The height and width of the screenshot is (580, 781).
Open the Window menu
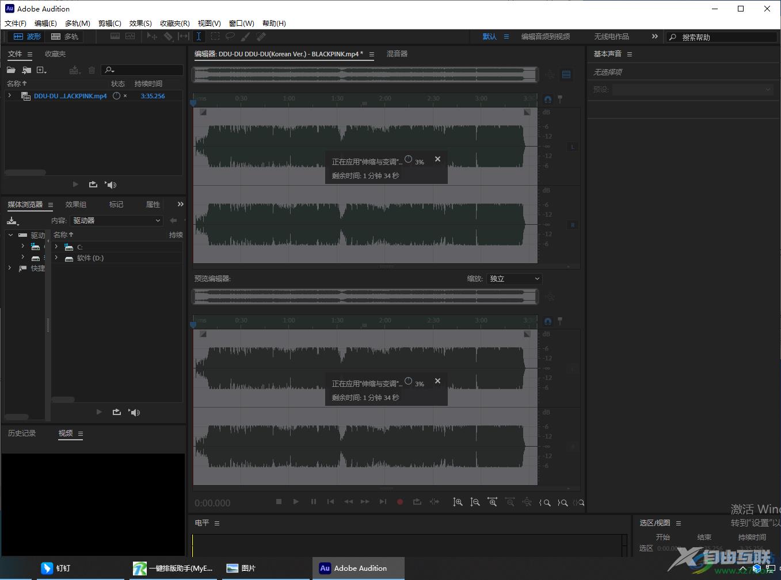pos(241,23)
